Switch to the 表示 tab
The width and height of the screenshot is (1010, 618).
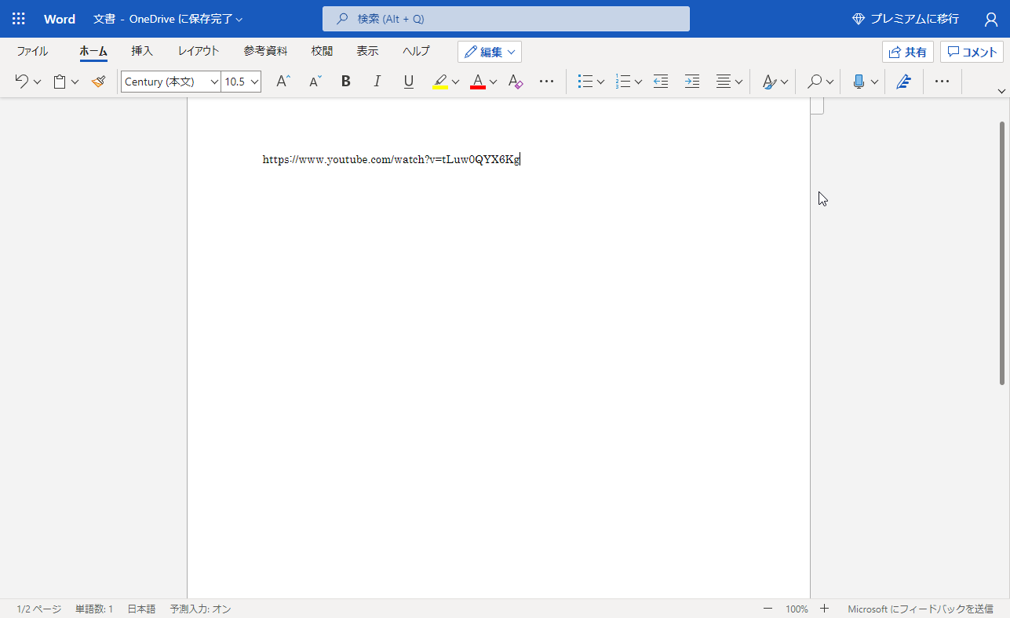coord(367,51)
